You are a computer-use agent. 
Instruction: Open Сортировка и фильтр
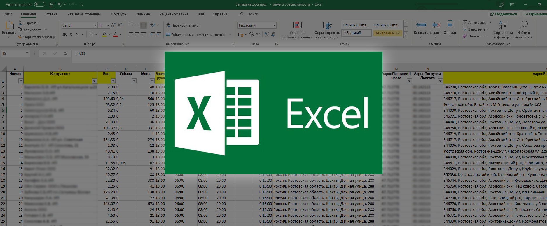[x=503, y=30]
